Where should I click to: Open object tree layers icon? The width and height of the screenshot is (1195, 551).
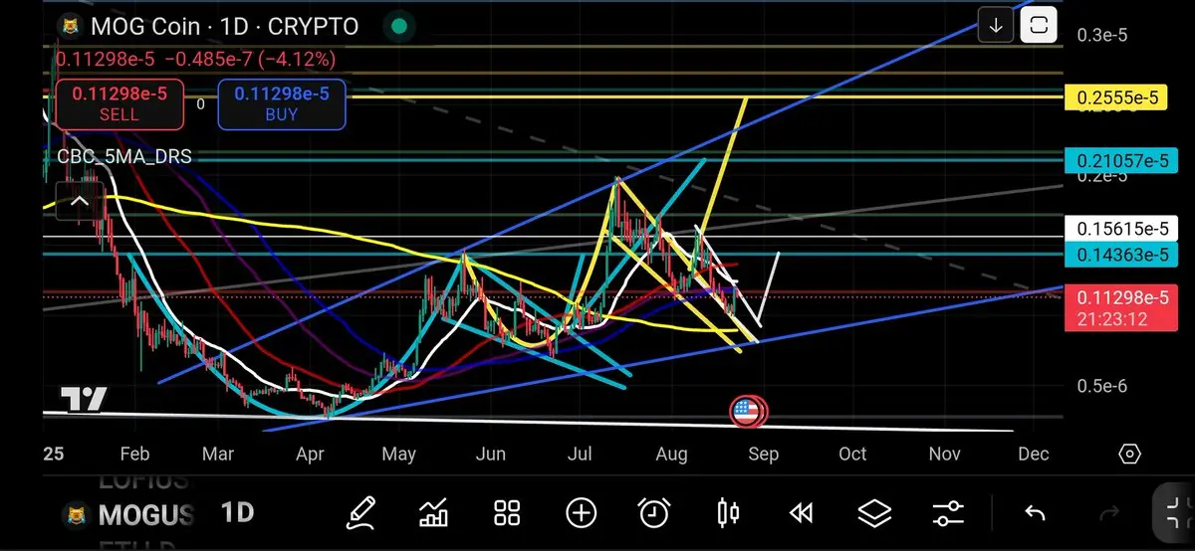coord(874,513)
